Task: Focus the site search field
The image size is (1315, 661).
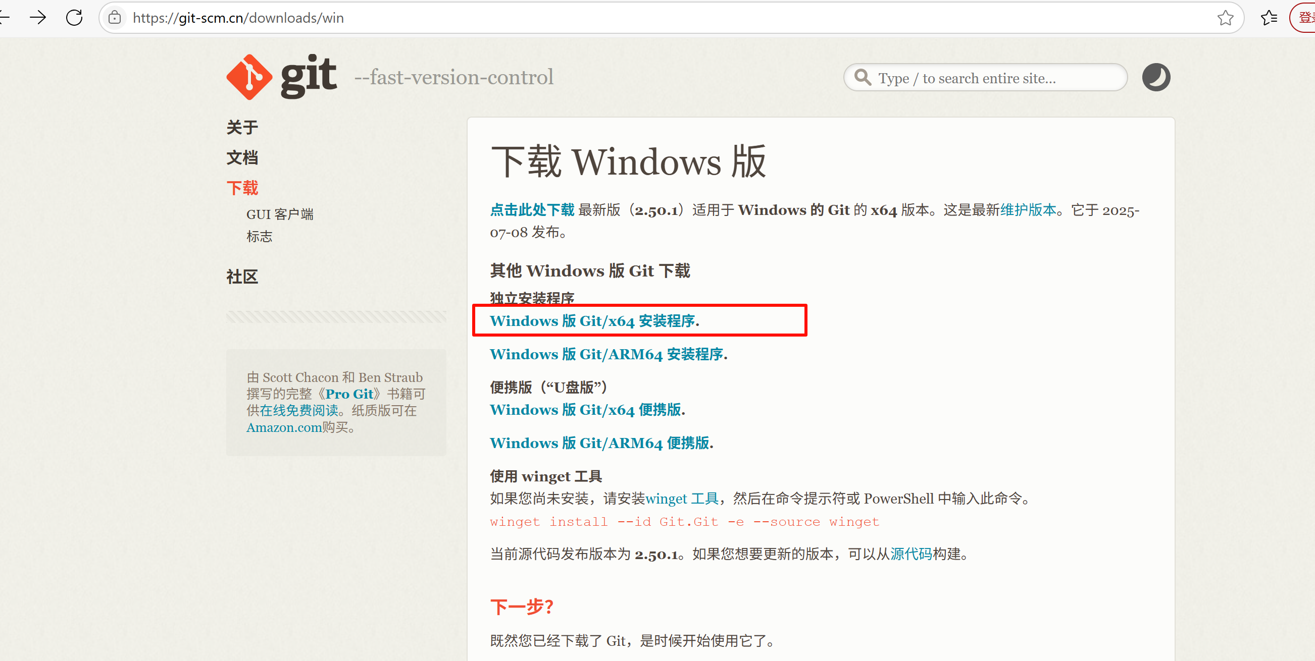Action: tap(985, 78)
